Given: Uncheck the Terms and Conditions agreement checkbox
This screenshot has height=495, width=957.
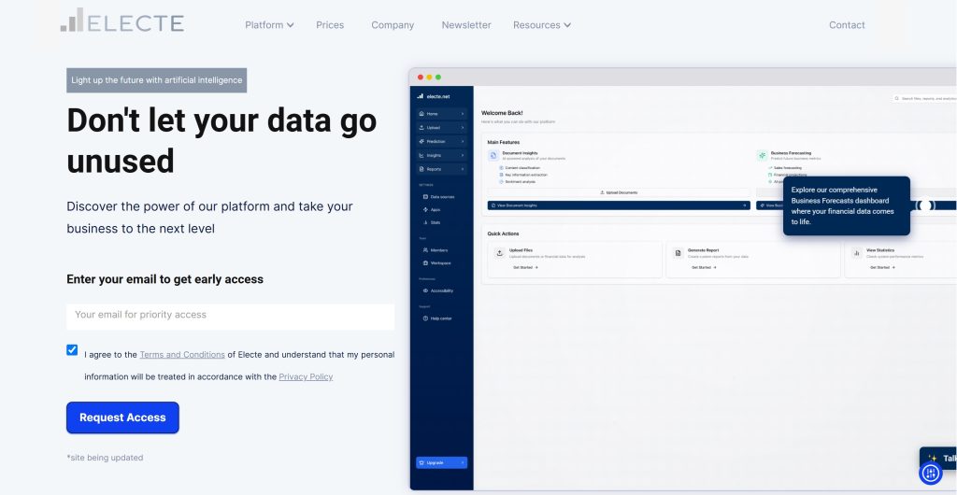Looking at the screenshot, I should (72, 350).
